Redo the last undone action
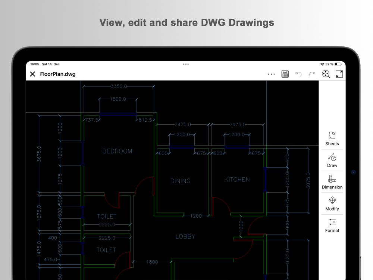The height and width of the screenshot is (280, 373). click(312, 74)
